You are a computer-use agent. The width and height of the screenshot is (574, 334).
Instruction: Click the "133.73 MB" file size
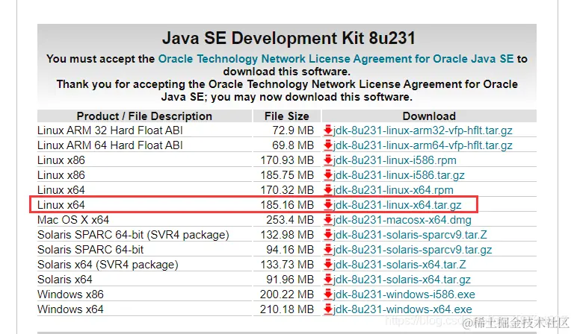pyautogui.click(x=287, y=265)
